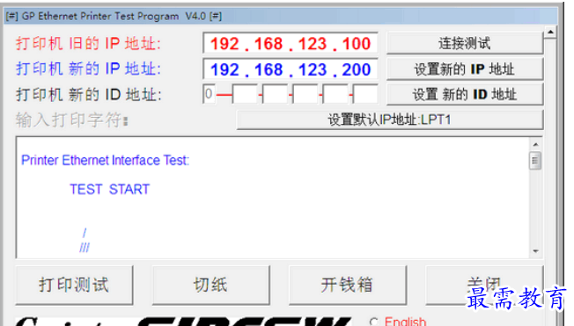The height and width of the screenshot is (326, 574).
Task: Click the 打印机 新的 ID 地址 label
Action: [x=88, y=95]
